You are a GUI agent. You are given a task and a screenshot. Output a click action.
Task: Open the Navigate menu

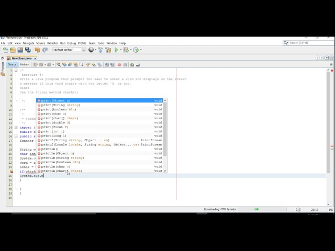click(28, 43)
